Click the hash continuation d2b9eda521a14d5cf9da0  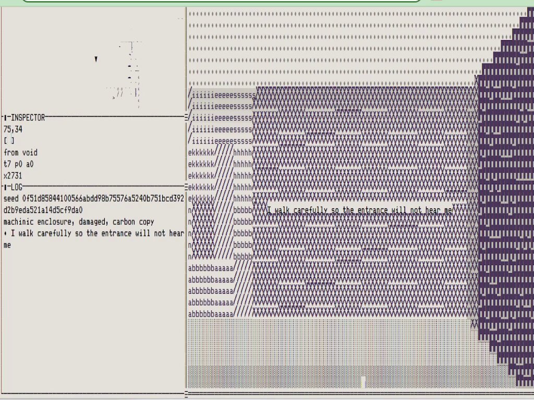point(43,210)
